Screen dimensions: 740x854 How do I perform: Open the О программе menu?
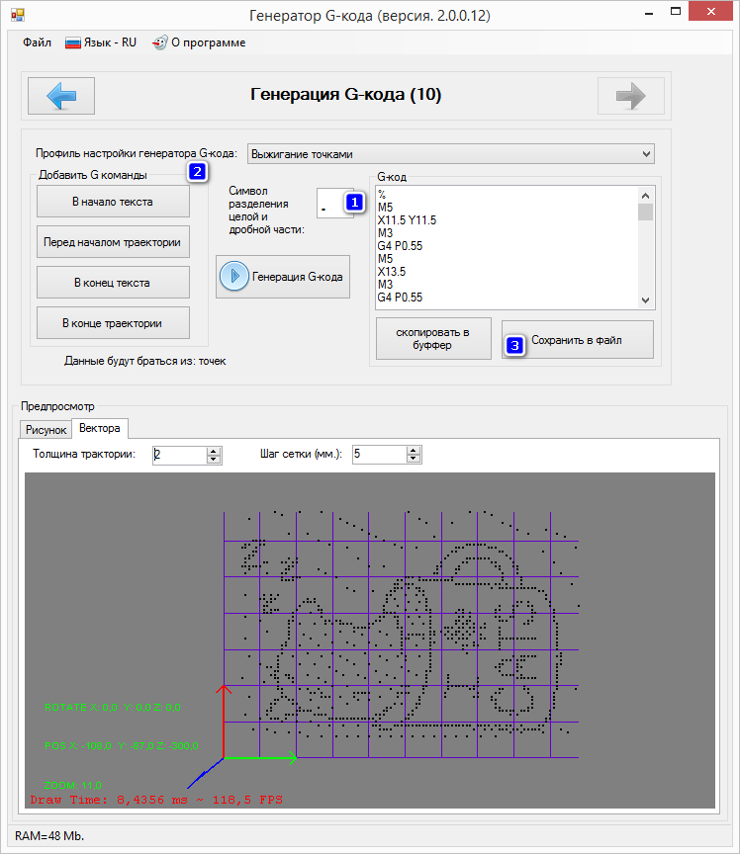pos(200,43)
